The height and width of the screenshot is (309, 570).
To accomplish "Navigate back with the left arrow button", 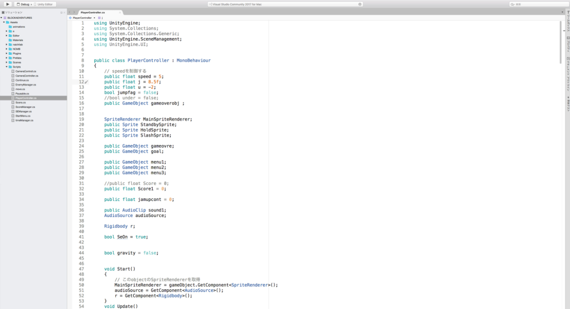I will (x=69, y=12).
